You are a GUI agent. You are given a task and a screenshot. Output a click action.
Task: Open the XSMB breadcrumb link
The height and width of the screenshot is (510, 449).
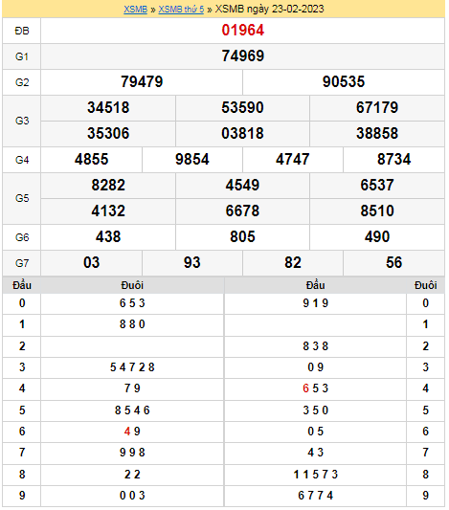[135, 10]
